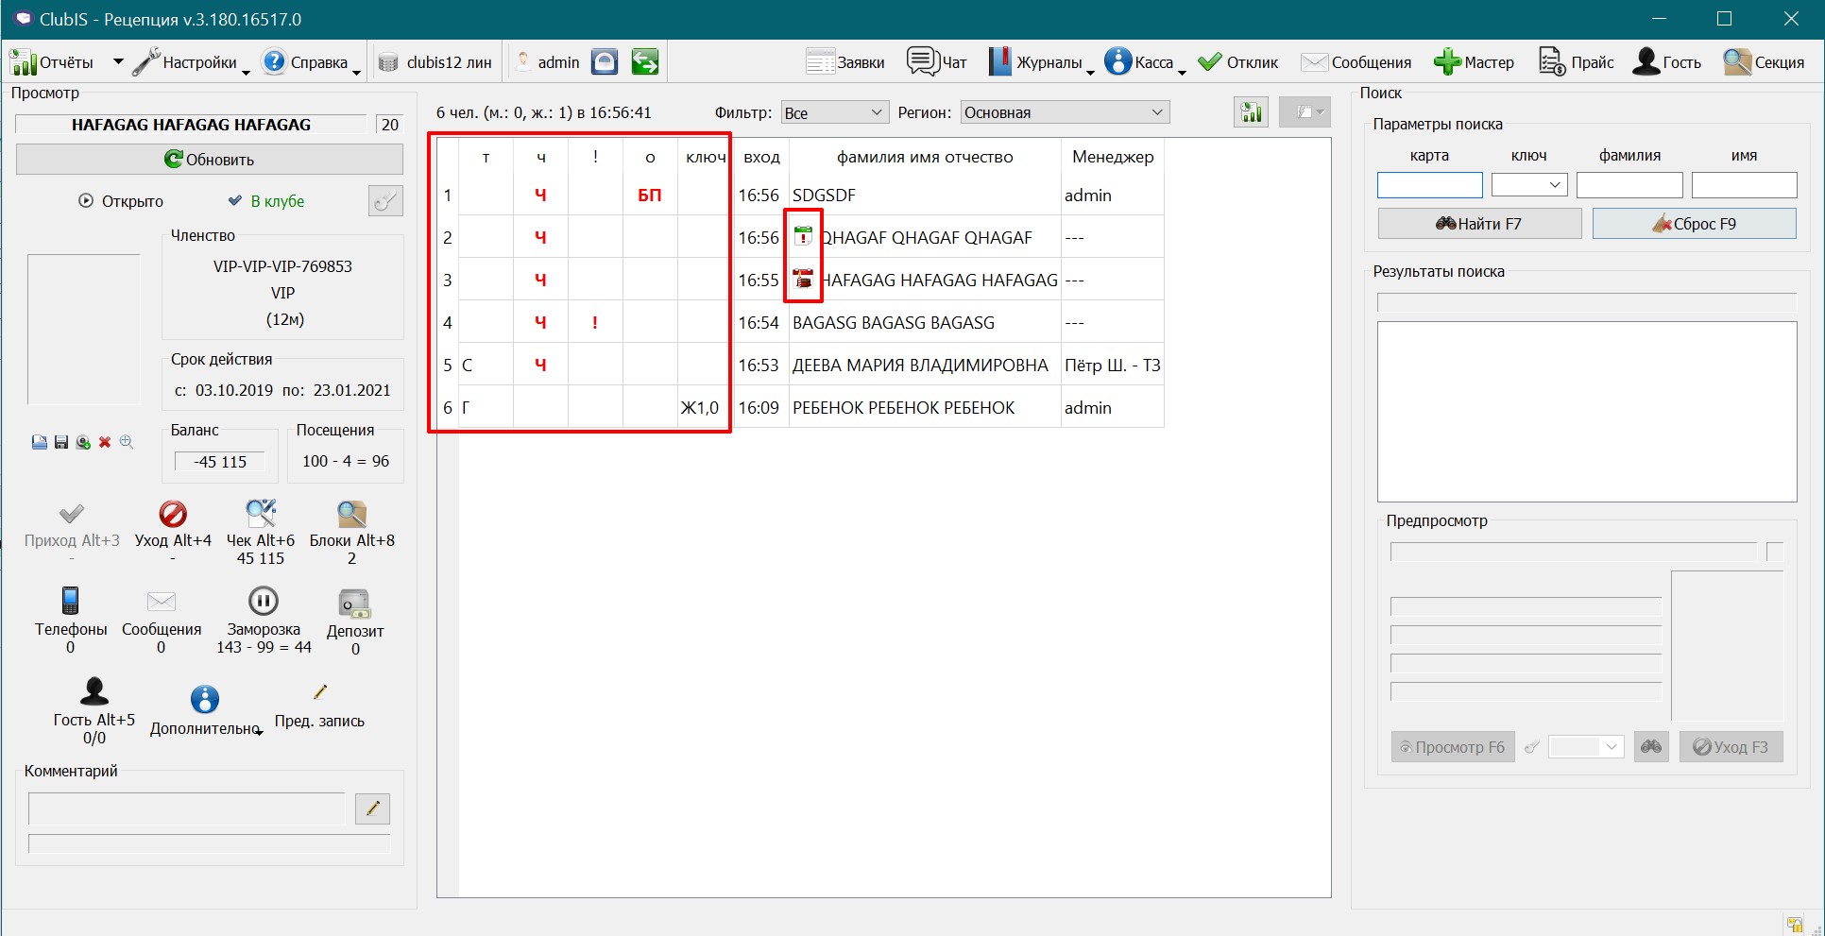Image resolution: width=1825 pixels, height=936 pixels.
Task: Click the вход column header
Action: pos(761,157)
